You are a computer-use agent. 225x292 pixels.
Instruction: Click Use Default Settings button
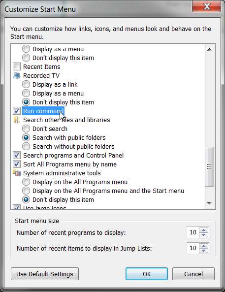point(45,274)
